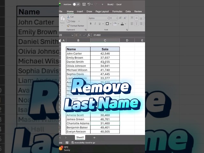Expand the Undo history dropdown arrow
Screen dimensions: 204x153
pyautogui.click(x=92, y=4)
